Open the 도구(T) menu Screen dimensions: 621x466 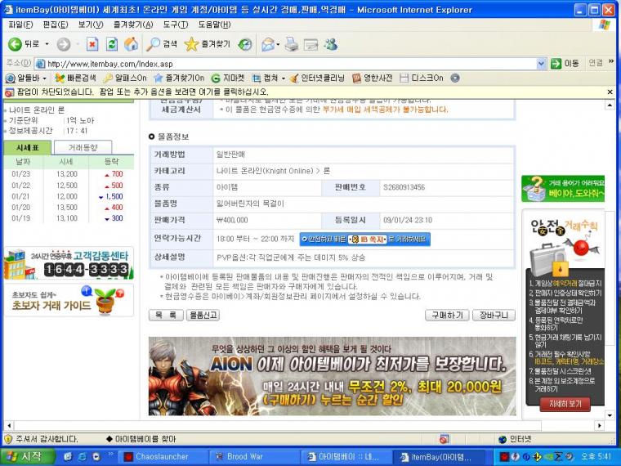[x=176, y=25]
